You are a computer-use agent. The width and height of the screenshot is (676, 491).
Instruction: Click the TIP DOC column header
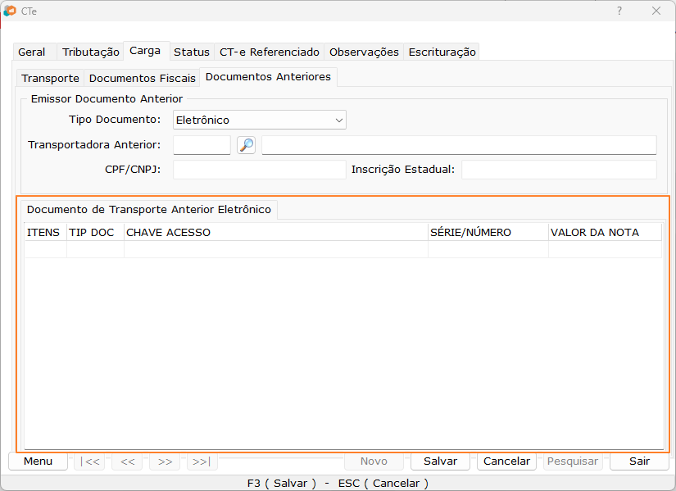coord(95,232)
